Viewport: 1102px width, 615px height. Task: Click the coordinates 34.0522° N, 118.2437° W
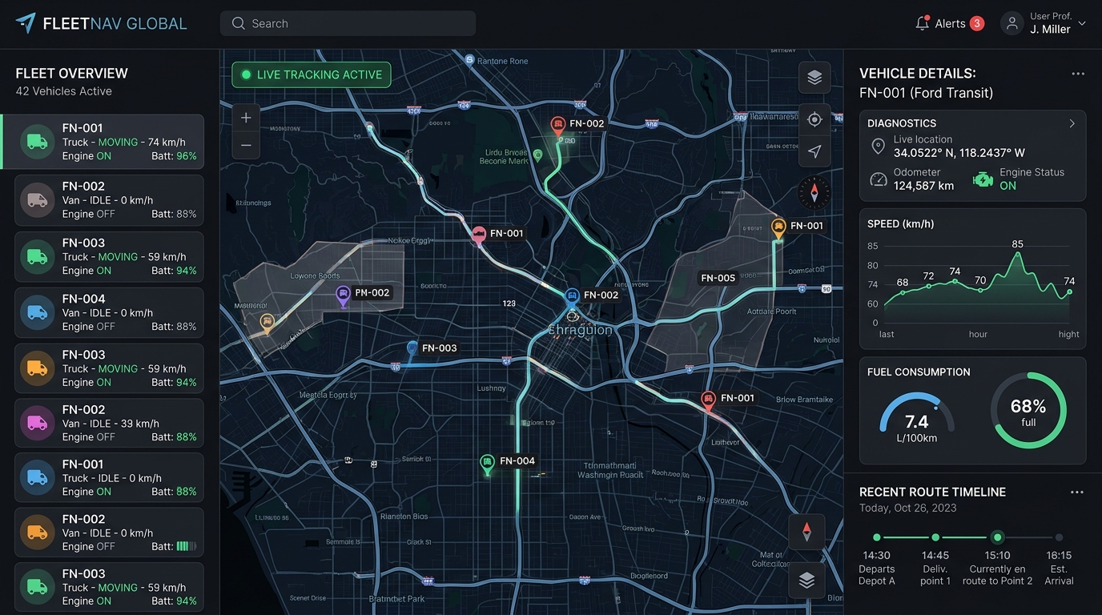click(x=959, y=152)
